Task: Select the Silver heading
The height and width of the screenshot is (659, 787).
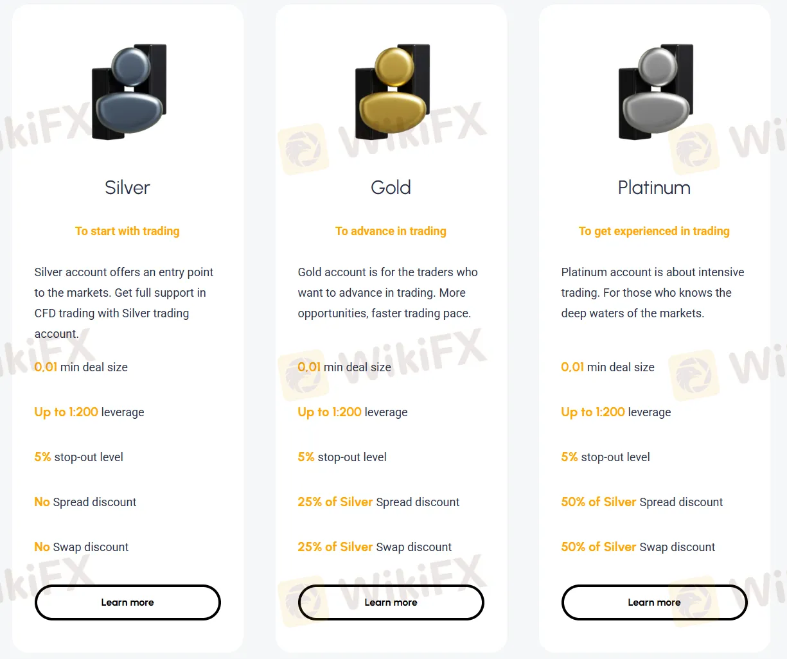Action: [x=127, y=188]
